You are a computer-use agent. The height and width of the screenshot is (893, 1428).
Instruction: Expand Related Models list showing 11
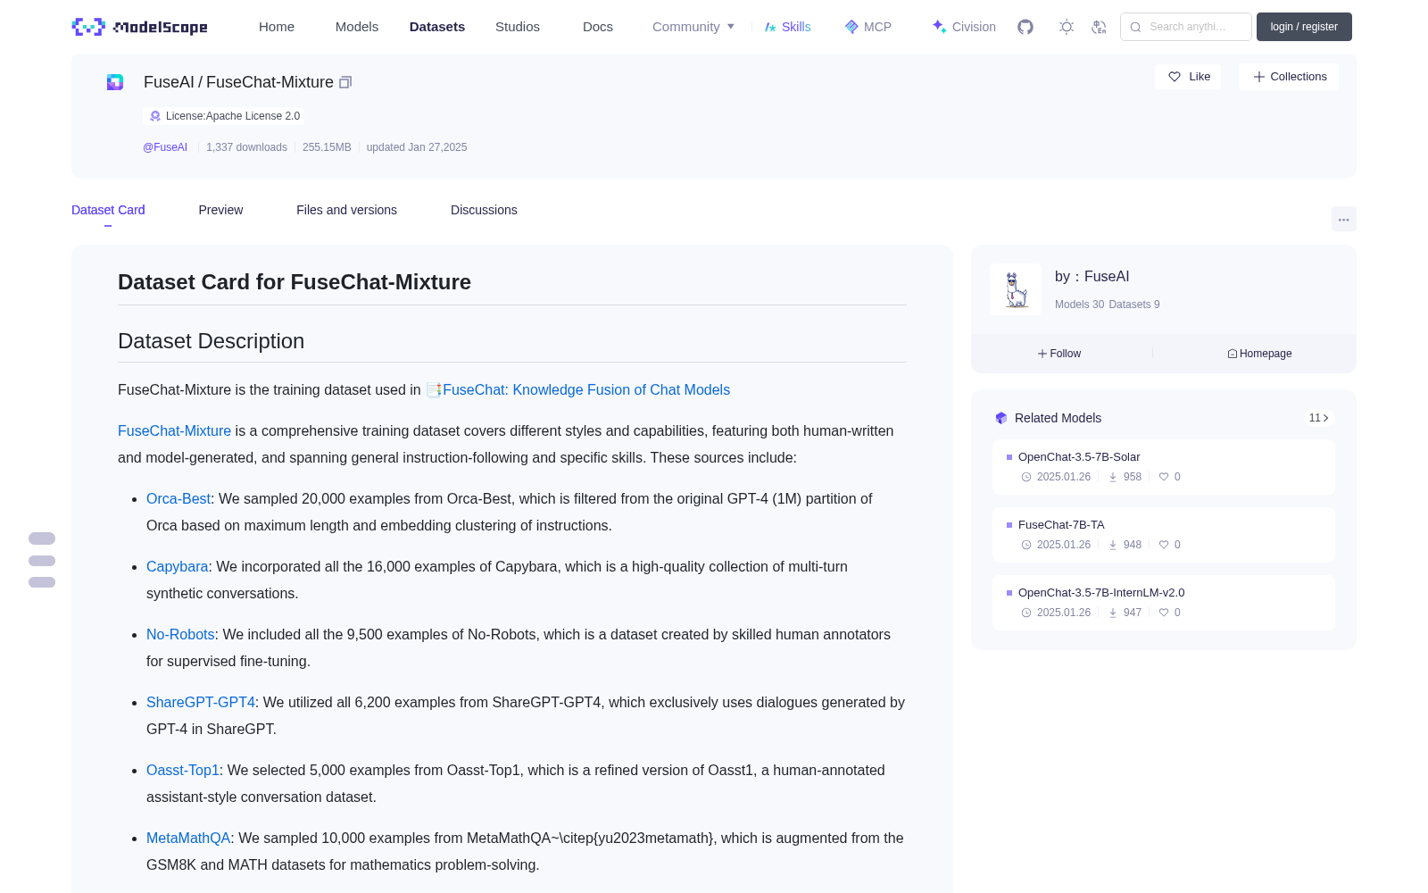pos(1318,418)
